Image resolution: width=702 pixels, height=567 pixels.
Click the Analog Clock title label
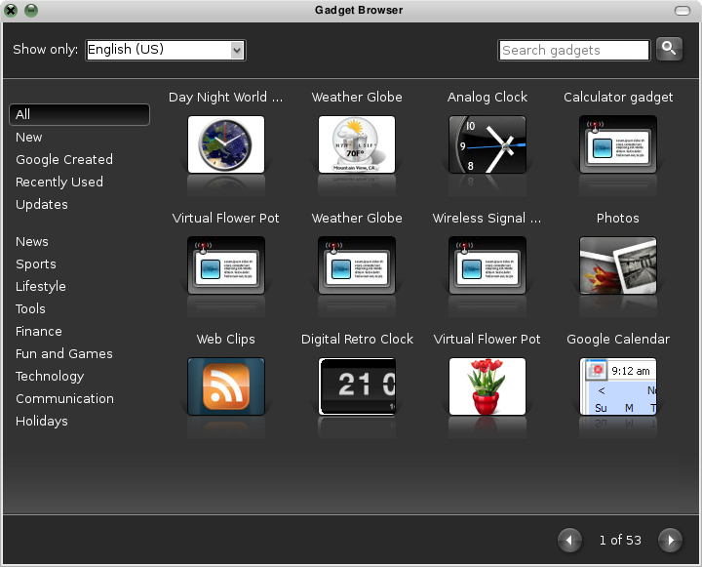click(487, 98)
